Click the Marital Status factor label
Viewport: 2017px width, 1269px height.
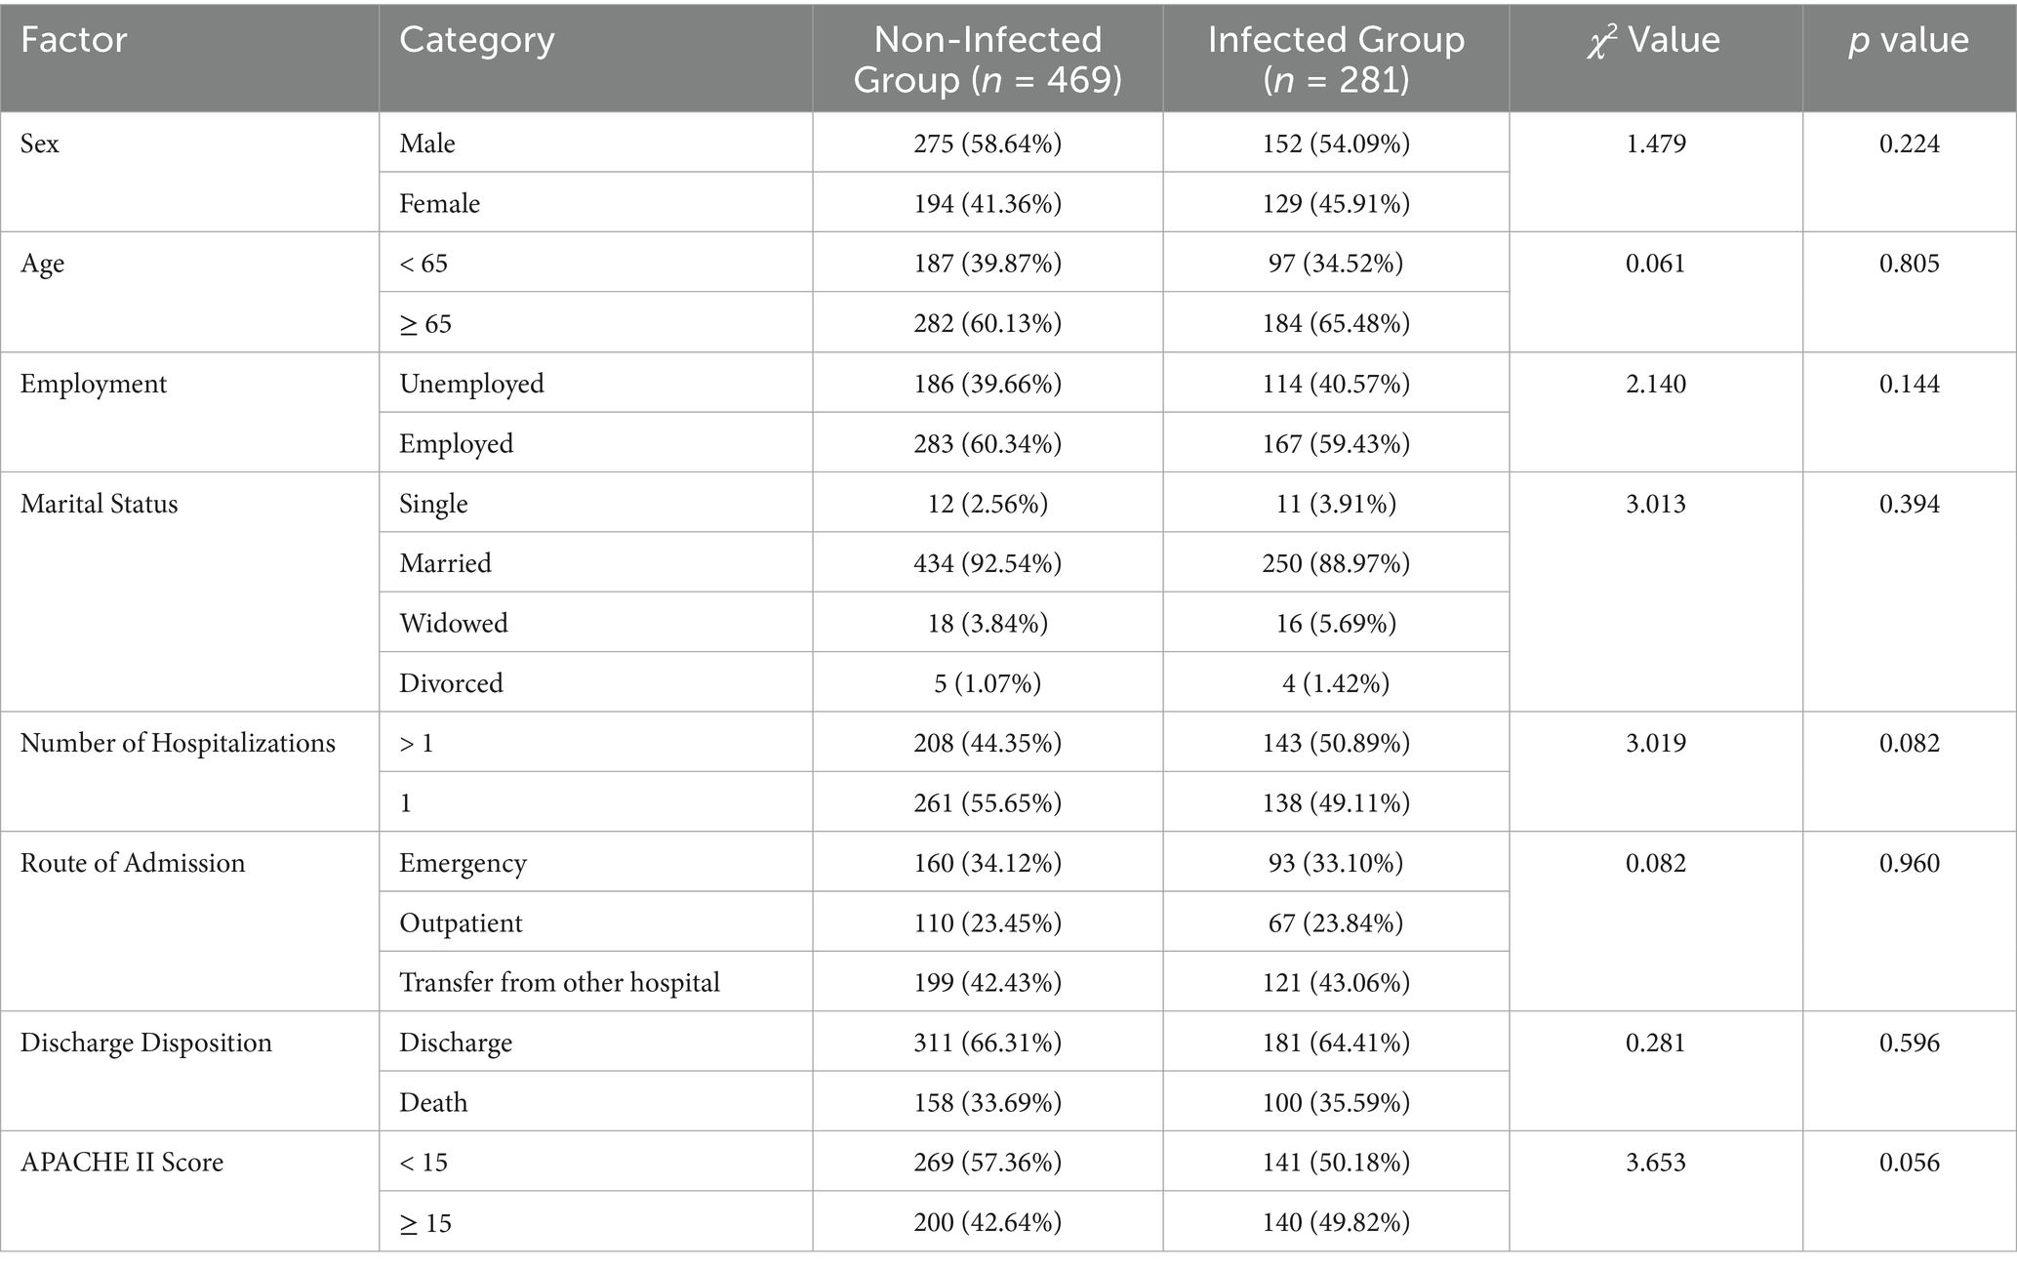point(100,504)
